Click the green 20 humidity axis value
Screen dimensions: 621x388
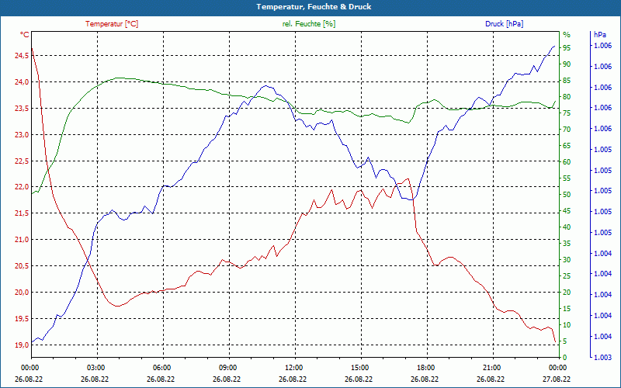click(x=567, y=293)
